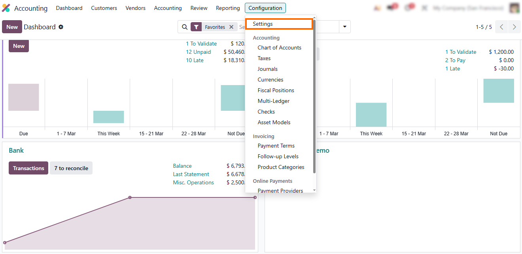This screenshot has height=254, width=522.
Task: Click the Odoo Accounting app logo
Action: coord(6,8)
